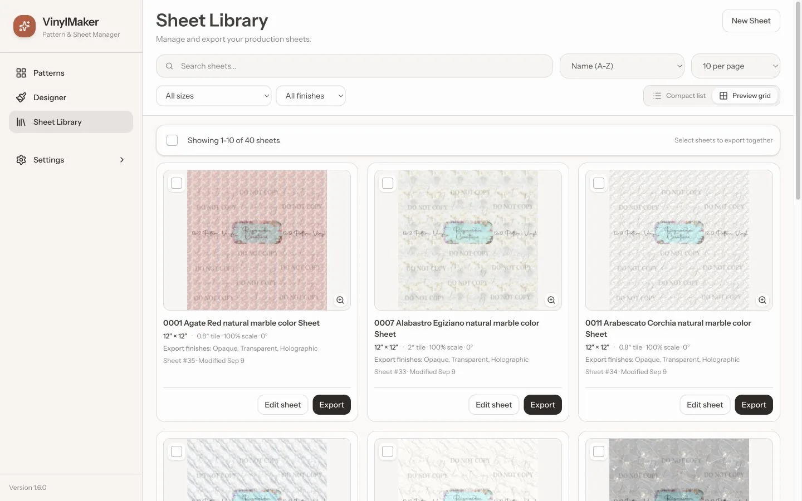Open the All finishes filter dropdown
The width and height of the screenshot is (802, 501).
(x=311, y=96)
